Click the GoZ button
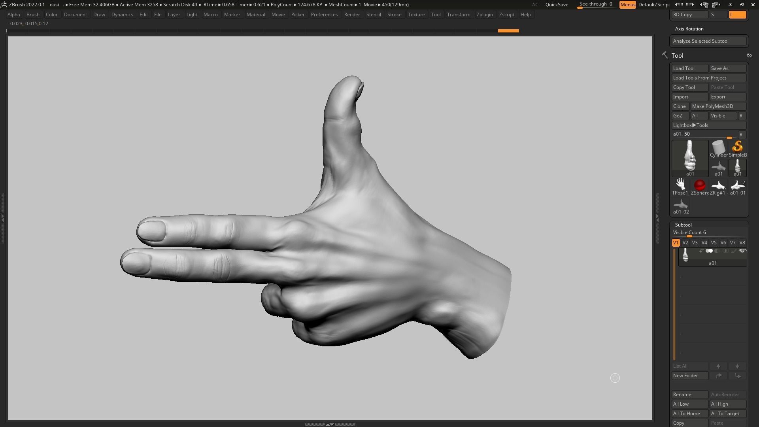759x427 pixels. [680, 116]
